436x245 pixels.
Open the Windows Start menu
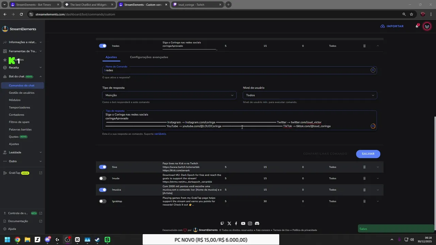(7, 240)
